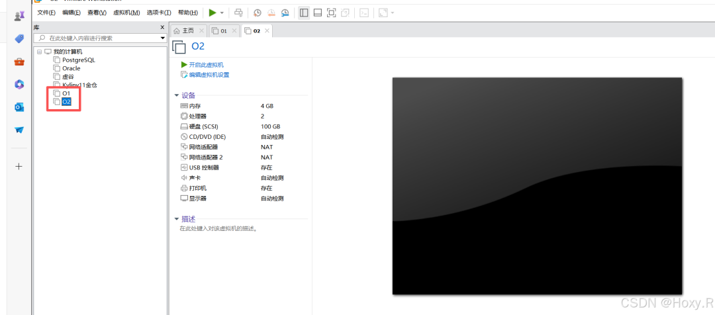Open the library search dropdown arrow
This screenshot has height=315, width=715.
click(x=162, y=38)
